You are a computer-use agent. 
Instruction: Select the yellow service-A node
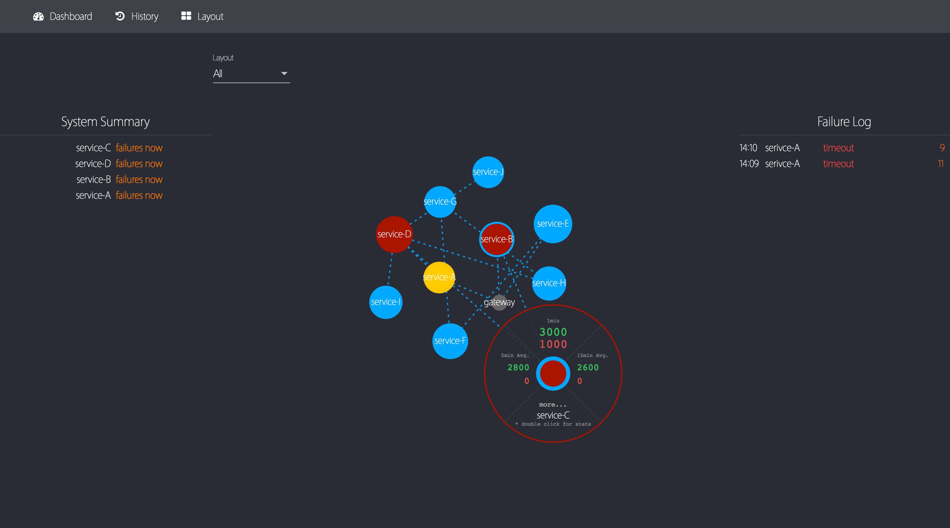[x=439, y=278]
